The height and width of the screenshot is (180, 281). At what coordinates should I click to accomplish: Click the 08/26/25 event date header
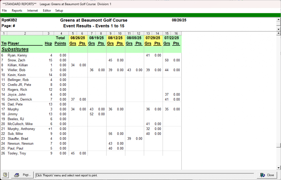[x=78, y=38]
